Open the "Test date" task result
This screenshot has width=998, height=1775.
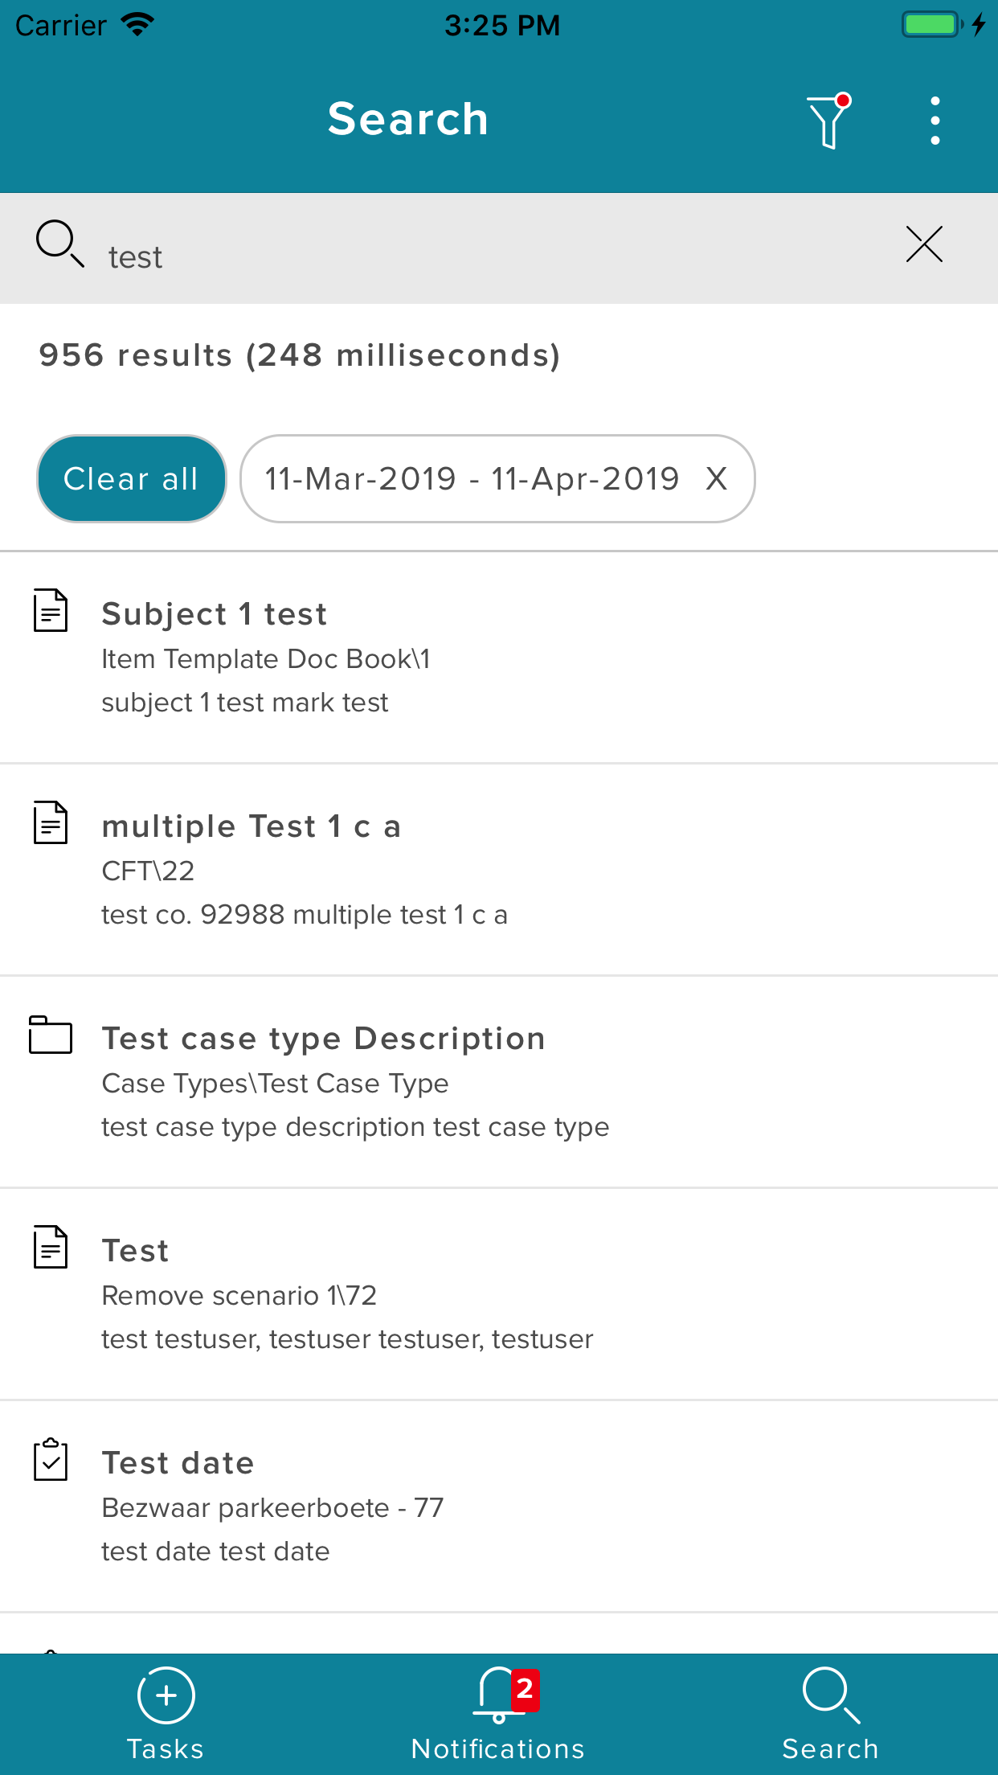pyautogui.click(x=178, y=1463)
